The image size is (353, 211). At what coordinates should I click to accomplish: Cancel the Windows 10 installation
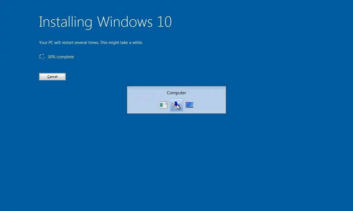tap(52, 77)
